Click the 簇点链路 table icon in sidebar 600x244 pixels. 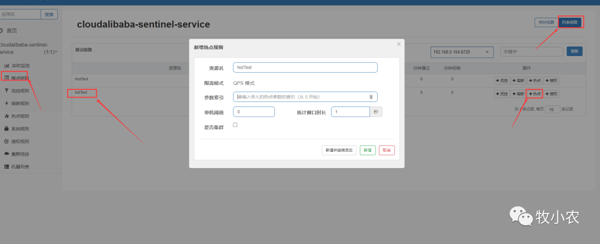(x=7, y=78)
